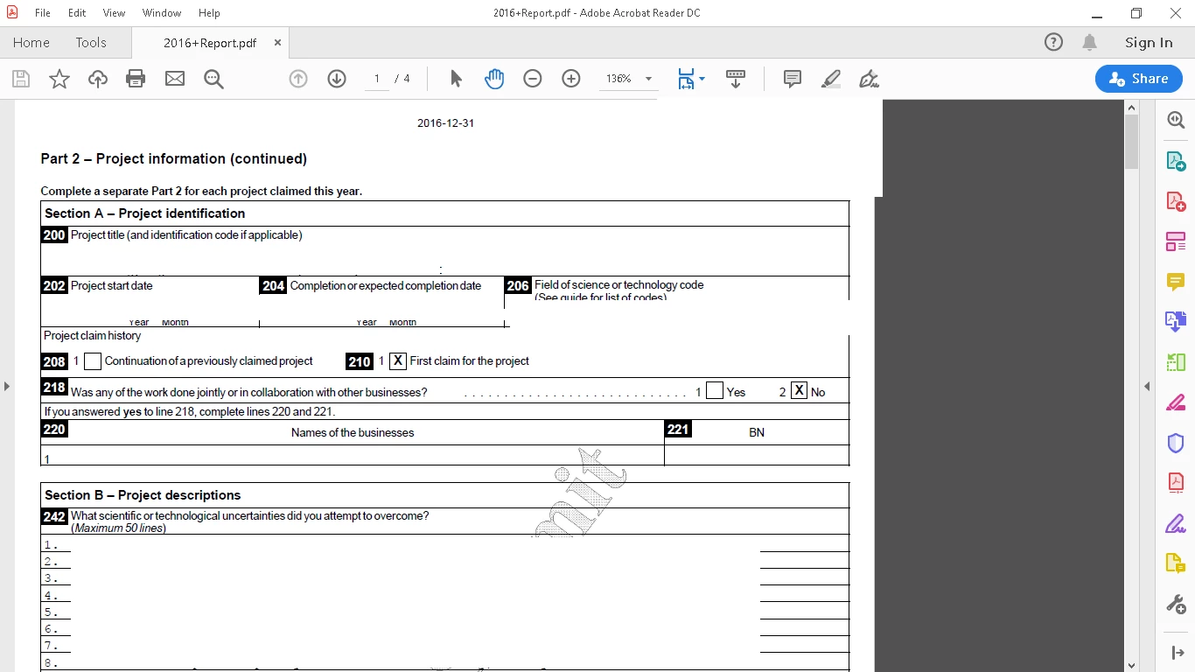Check Yes for line 218
The height and width of the screenshot is (672, 1195).
point(715,391)
